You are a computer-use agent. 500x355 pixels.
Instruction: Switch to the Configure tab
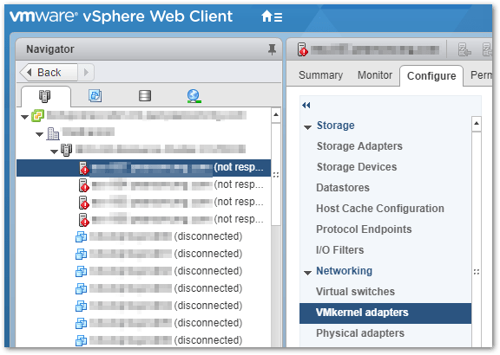pos(431,76)
